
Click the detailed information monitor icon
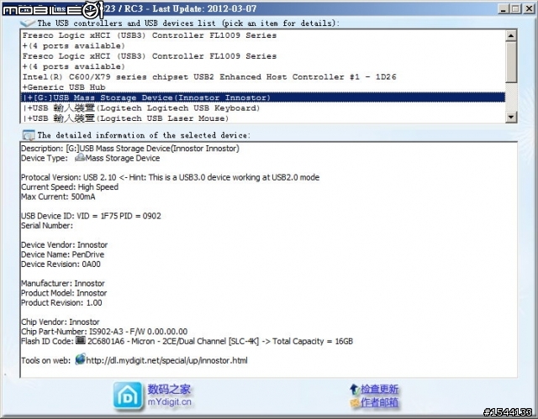(x=28, y=135)
